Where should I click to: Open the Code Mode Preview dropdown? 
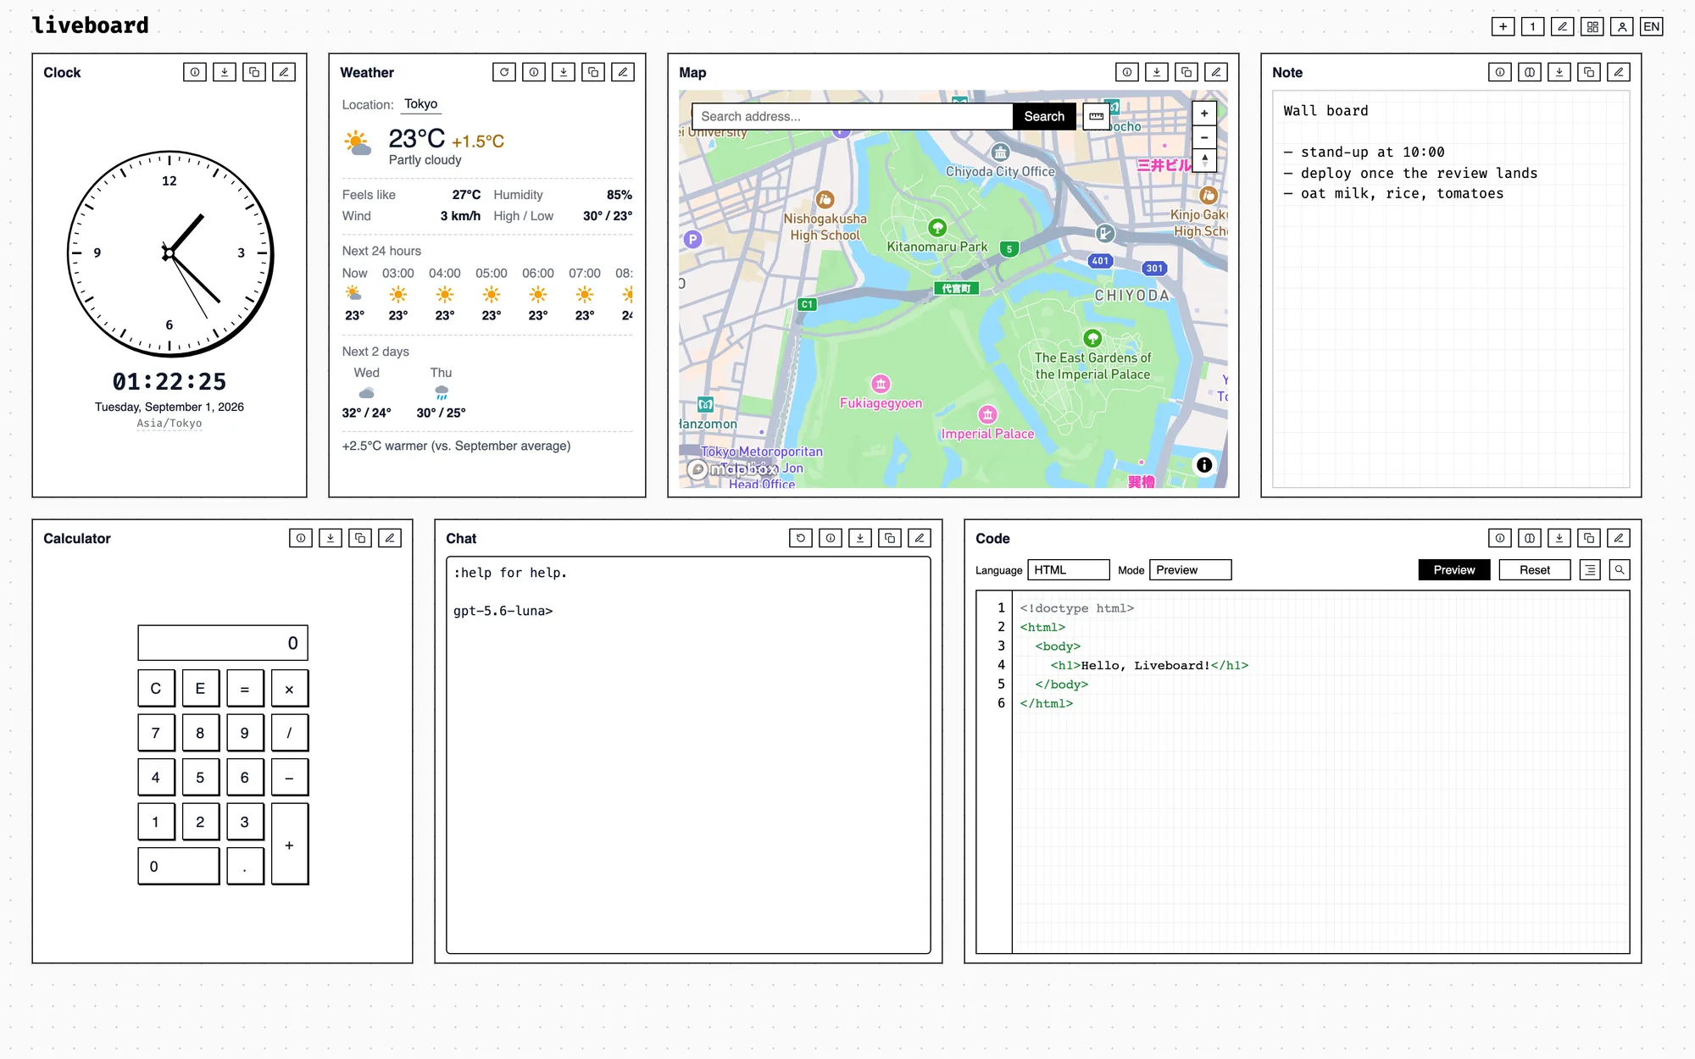click(1191, 570)
